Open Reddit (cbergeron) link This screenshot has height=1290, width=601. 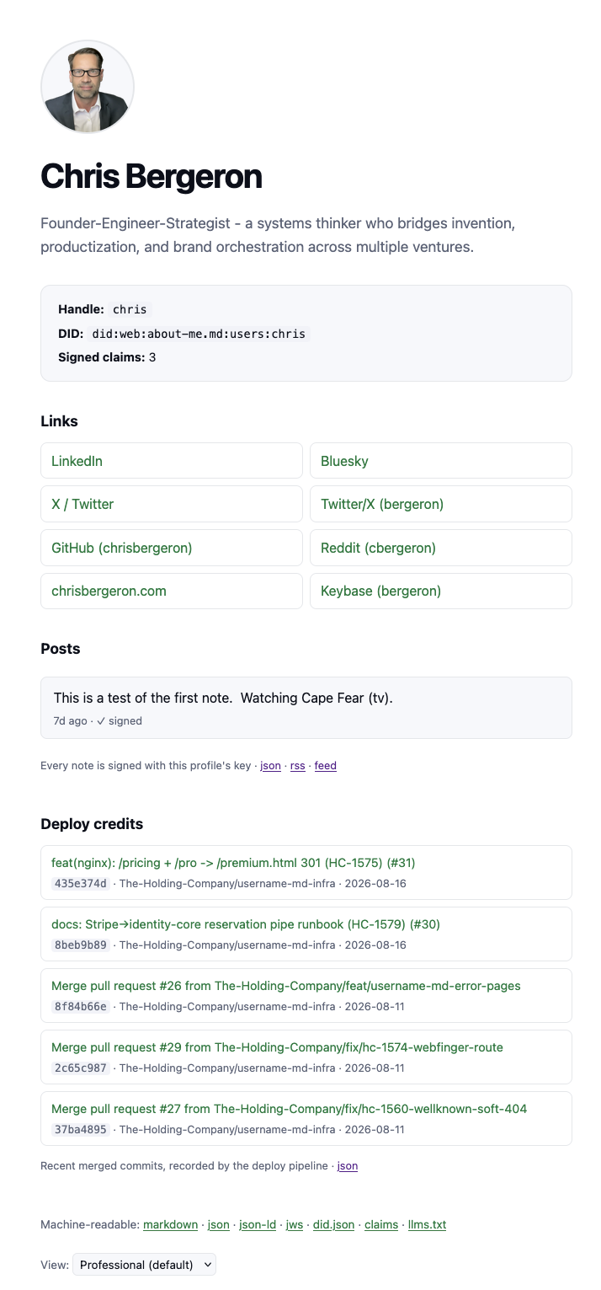pos(441,548)
